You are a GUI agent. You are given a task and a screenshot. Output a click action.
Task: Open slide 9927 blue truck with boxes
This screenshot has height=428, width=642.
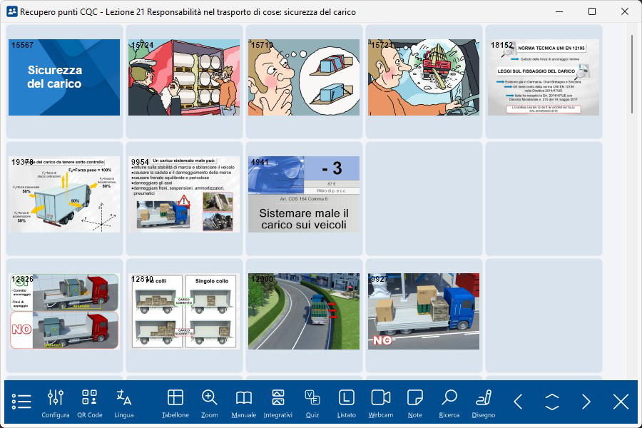pos(424,311)
